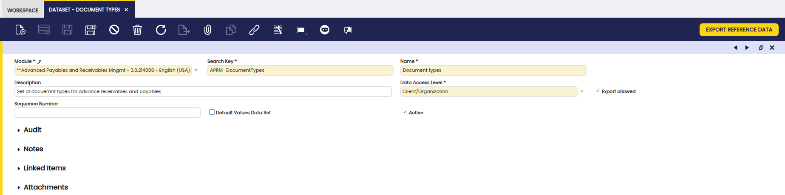Click the Save and Close icon
The image size is (785, 195).
(91, 30)
